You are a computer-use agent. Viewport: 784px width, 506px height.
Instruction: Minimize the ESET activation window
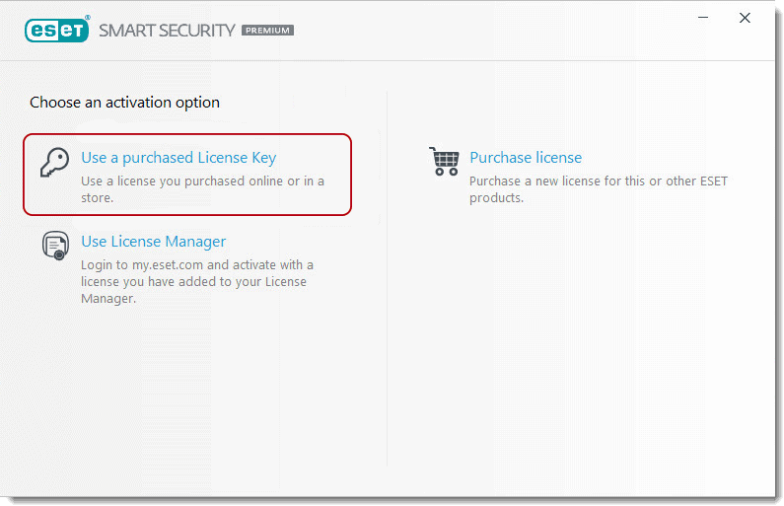703,18
